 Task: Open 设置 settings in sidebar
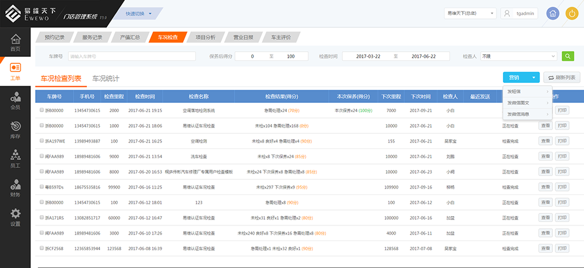(x=16, y=217)
